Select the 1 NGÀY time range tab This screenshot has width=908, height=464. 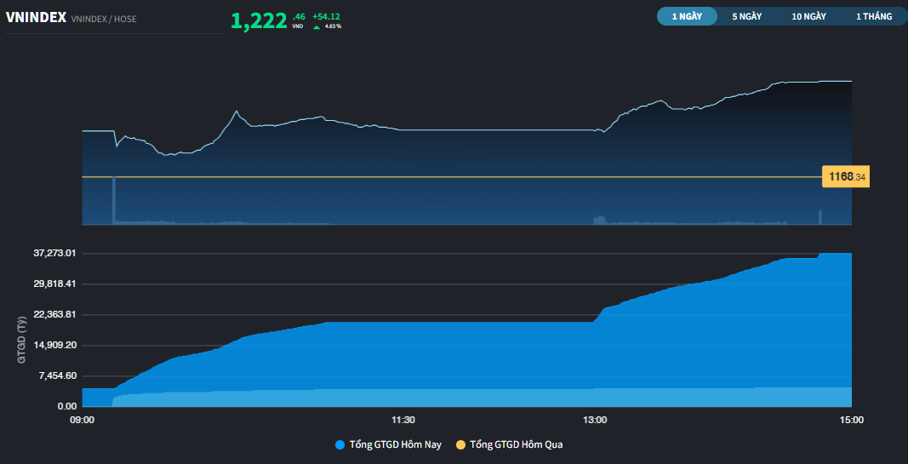point(687,16)
